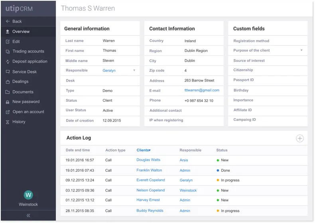
Task: Click the Documents folder icon
Action: tap(8, 92)
